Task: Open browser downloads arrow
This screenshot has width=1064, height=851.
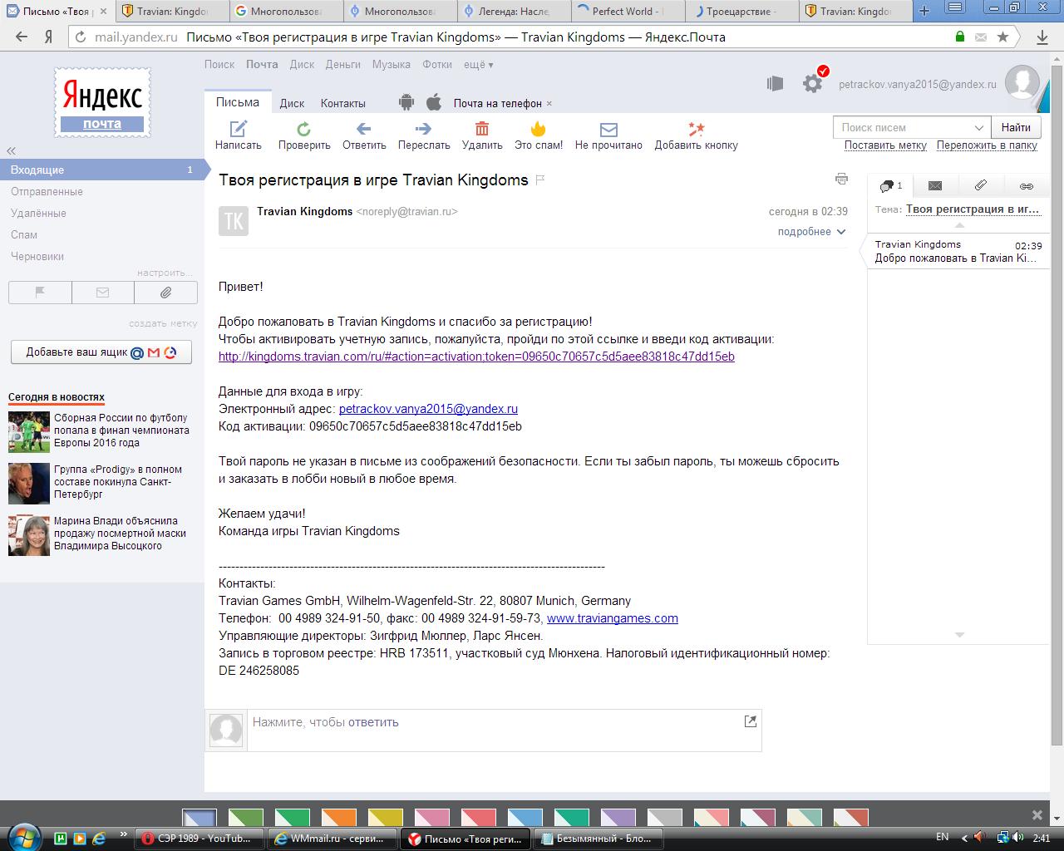Action: (1042, 37)
